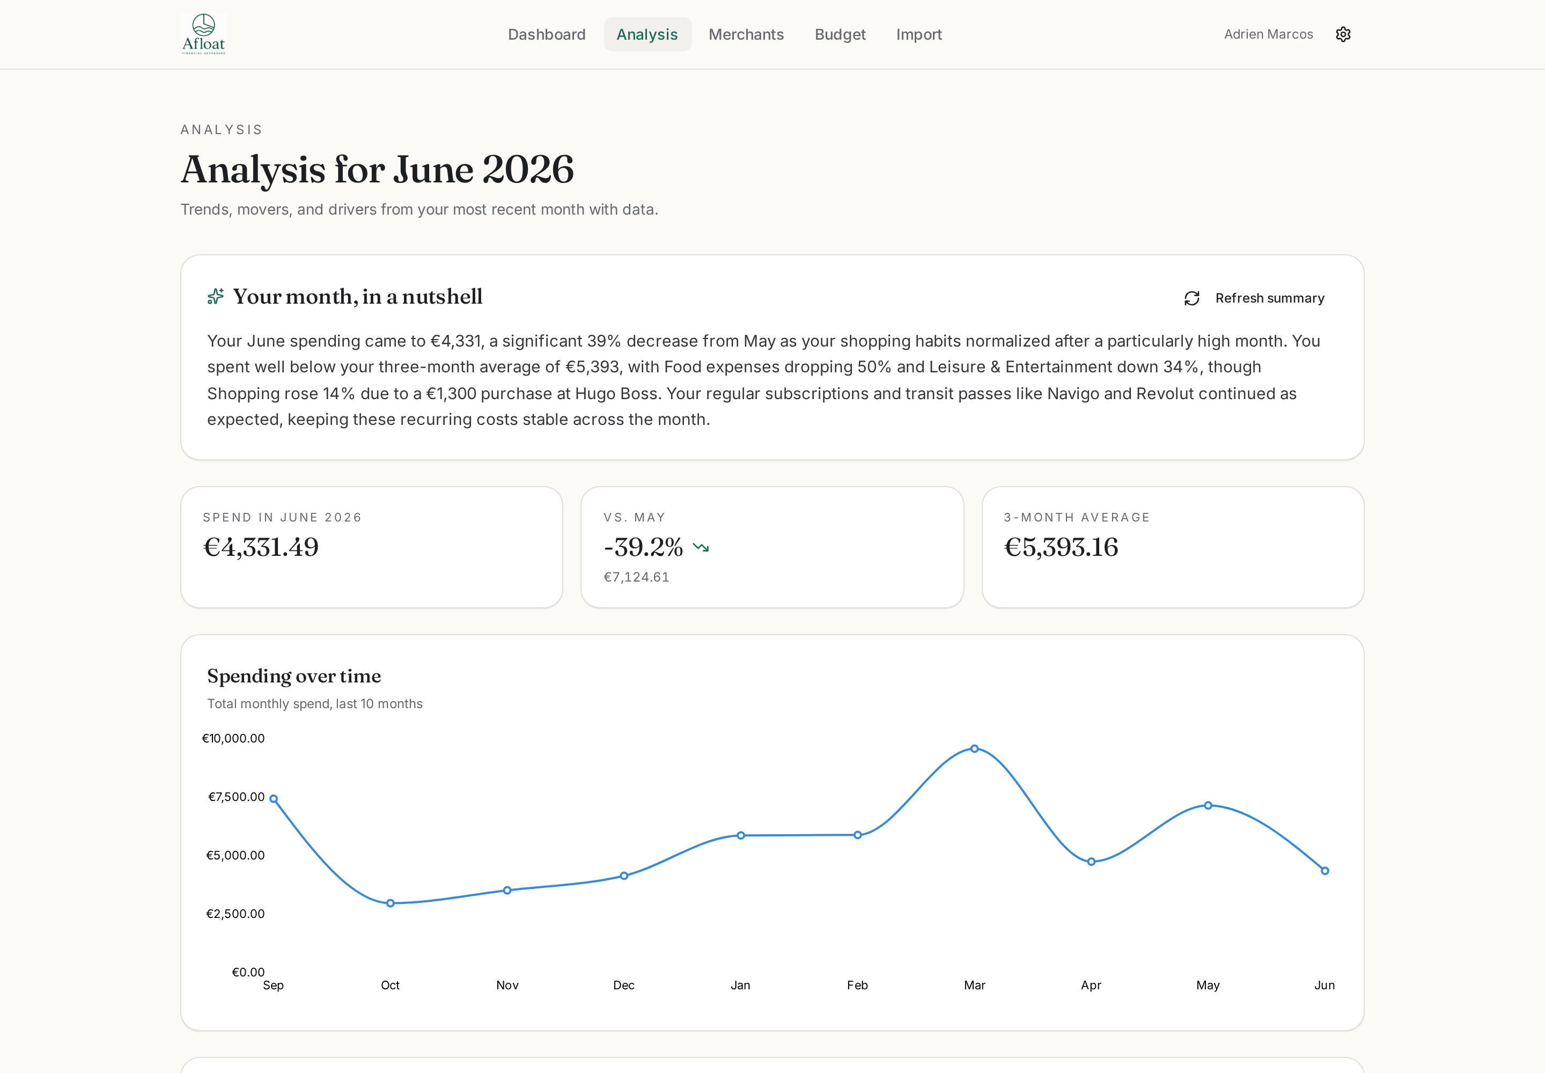Viewport: 1545px width, 1073px height.
Task: Select the Oct data point on chart
Action: point(390,903)
